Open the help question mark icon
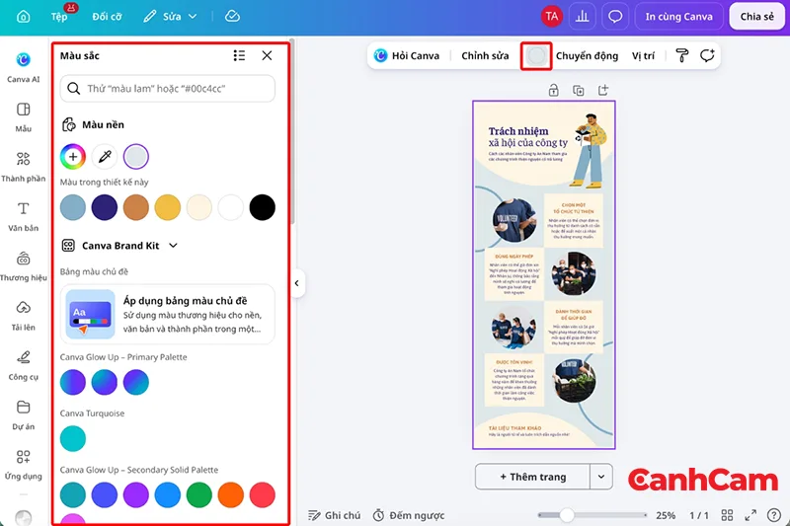Viewport: 790px width, 526px height. pyautogui.click(x=774, y=515)
